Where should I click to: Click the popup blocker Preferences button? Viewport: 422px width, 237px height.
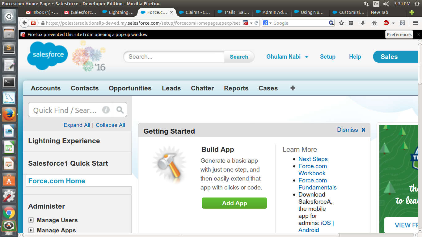[399, 35]
